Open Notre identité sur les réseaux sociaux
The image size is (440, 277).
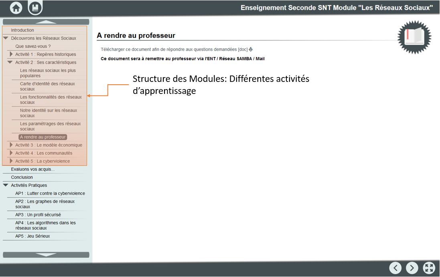pyautogui.click(x=49, y=113)
